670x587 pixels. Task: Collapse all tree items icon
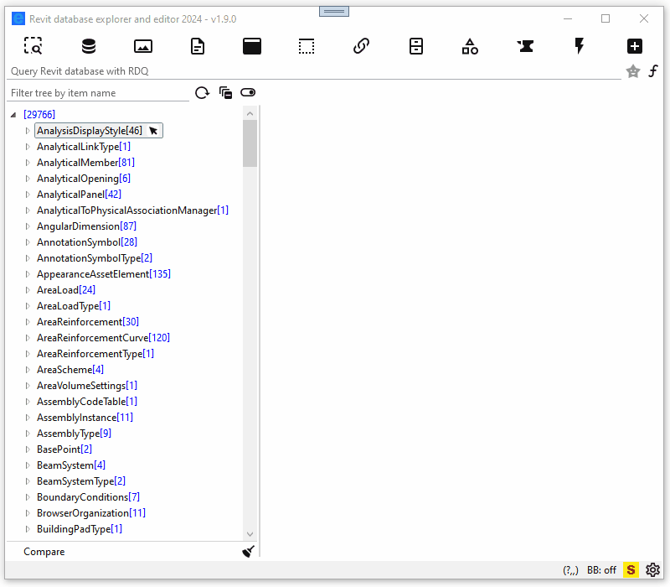pos(225,92)
